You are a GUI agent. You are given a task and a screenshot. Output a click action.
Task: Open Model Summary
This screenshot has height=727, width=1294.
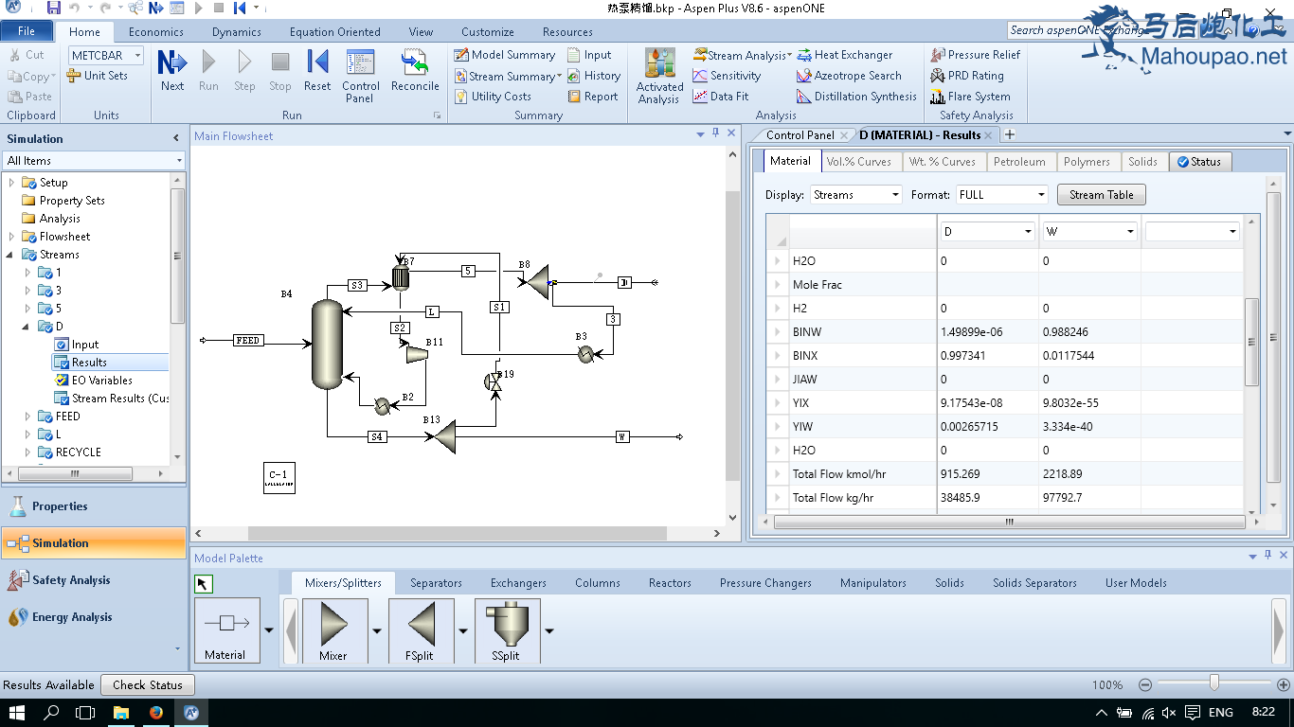504,55
